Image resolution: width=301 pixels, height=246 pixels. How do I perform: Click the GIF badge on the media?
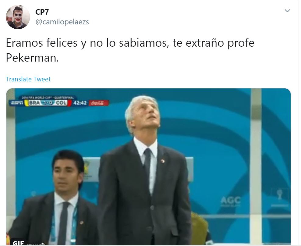coord(18,242)
